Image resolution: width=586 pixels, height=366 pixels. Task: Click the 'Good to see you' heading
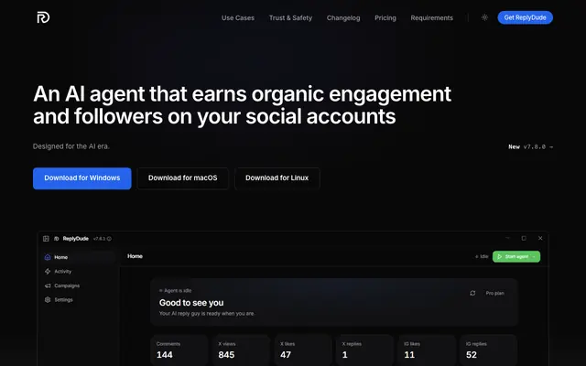coord(191,303)
